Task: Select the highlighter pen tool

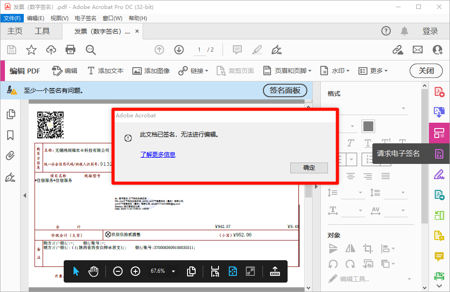Action: tap(257, 50)
